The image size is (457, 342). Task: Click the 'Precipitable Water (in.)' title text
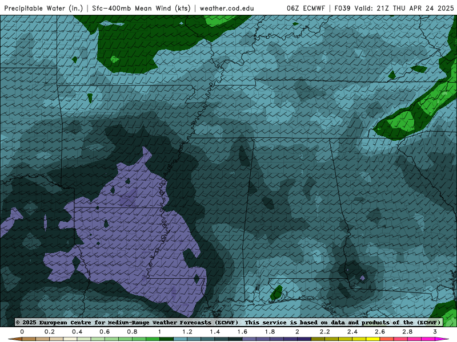coord(44,9)
